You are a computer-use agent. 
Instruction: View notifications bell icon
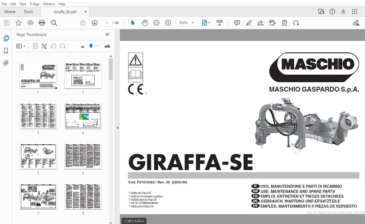[x=343, y=12]
